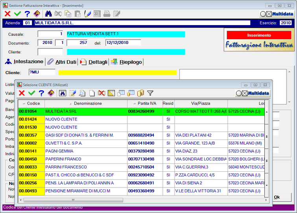This screenshot has width=297, height=213.
Task: Click the Cliente field containing ?MU
Action: point(42,72)
